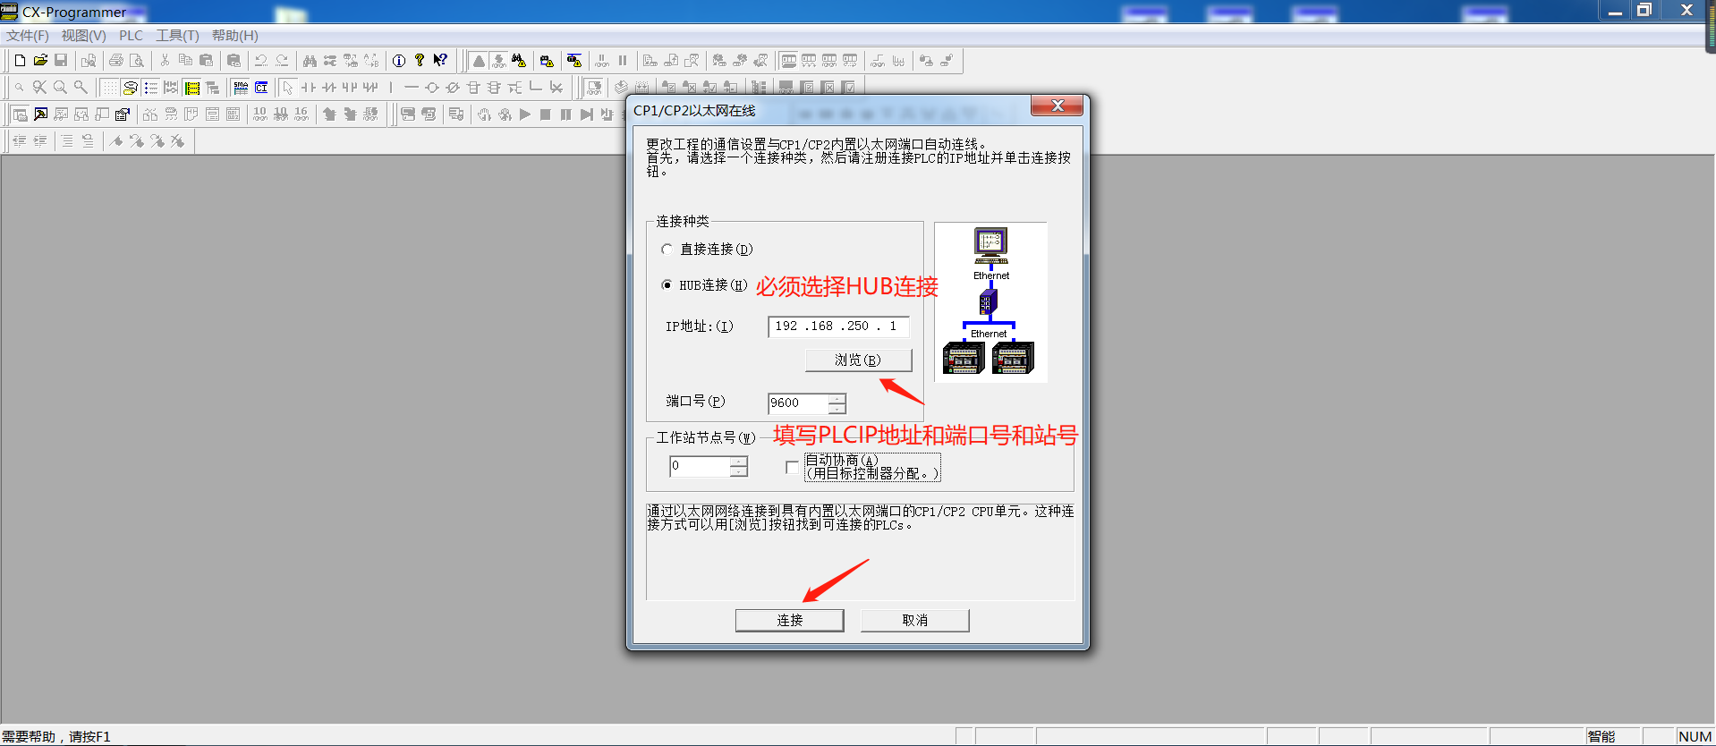Click the New file icon
Viewport: 1716px width, 746px height.
[x=20, y=61]
